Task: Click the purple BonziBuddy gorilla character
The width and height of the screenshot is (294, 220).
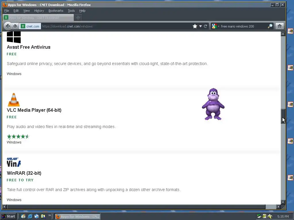Action: [x=213, y=104]
